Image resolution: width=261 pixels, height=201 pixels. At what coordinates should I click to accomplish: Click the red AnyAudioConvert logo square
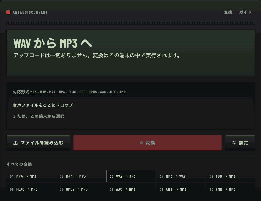(x=8, y=12)
